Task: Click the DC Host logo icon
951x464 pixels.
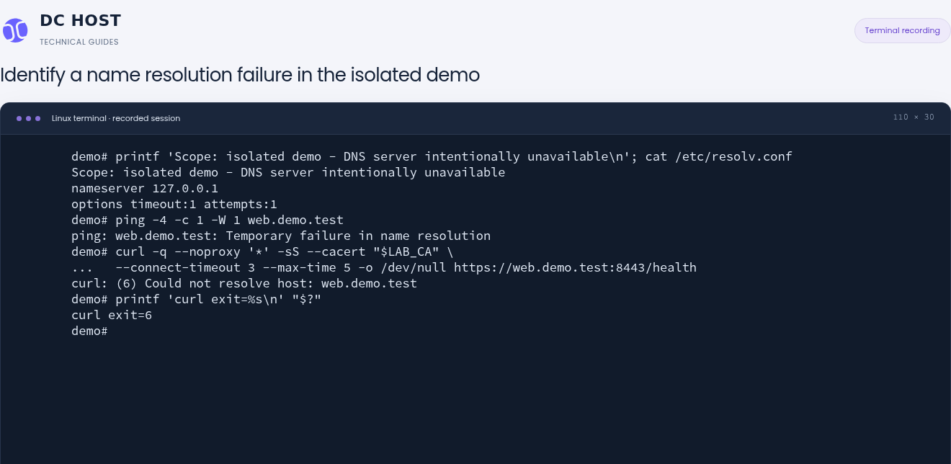Action: pos(15,30)
